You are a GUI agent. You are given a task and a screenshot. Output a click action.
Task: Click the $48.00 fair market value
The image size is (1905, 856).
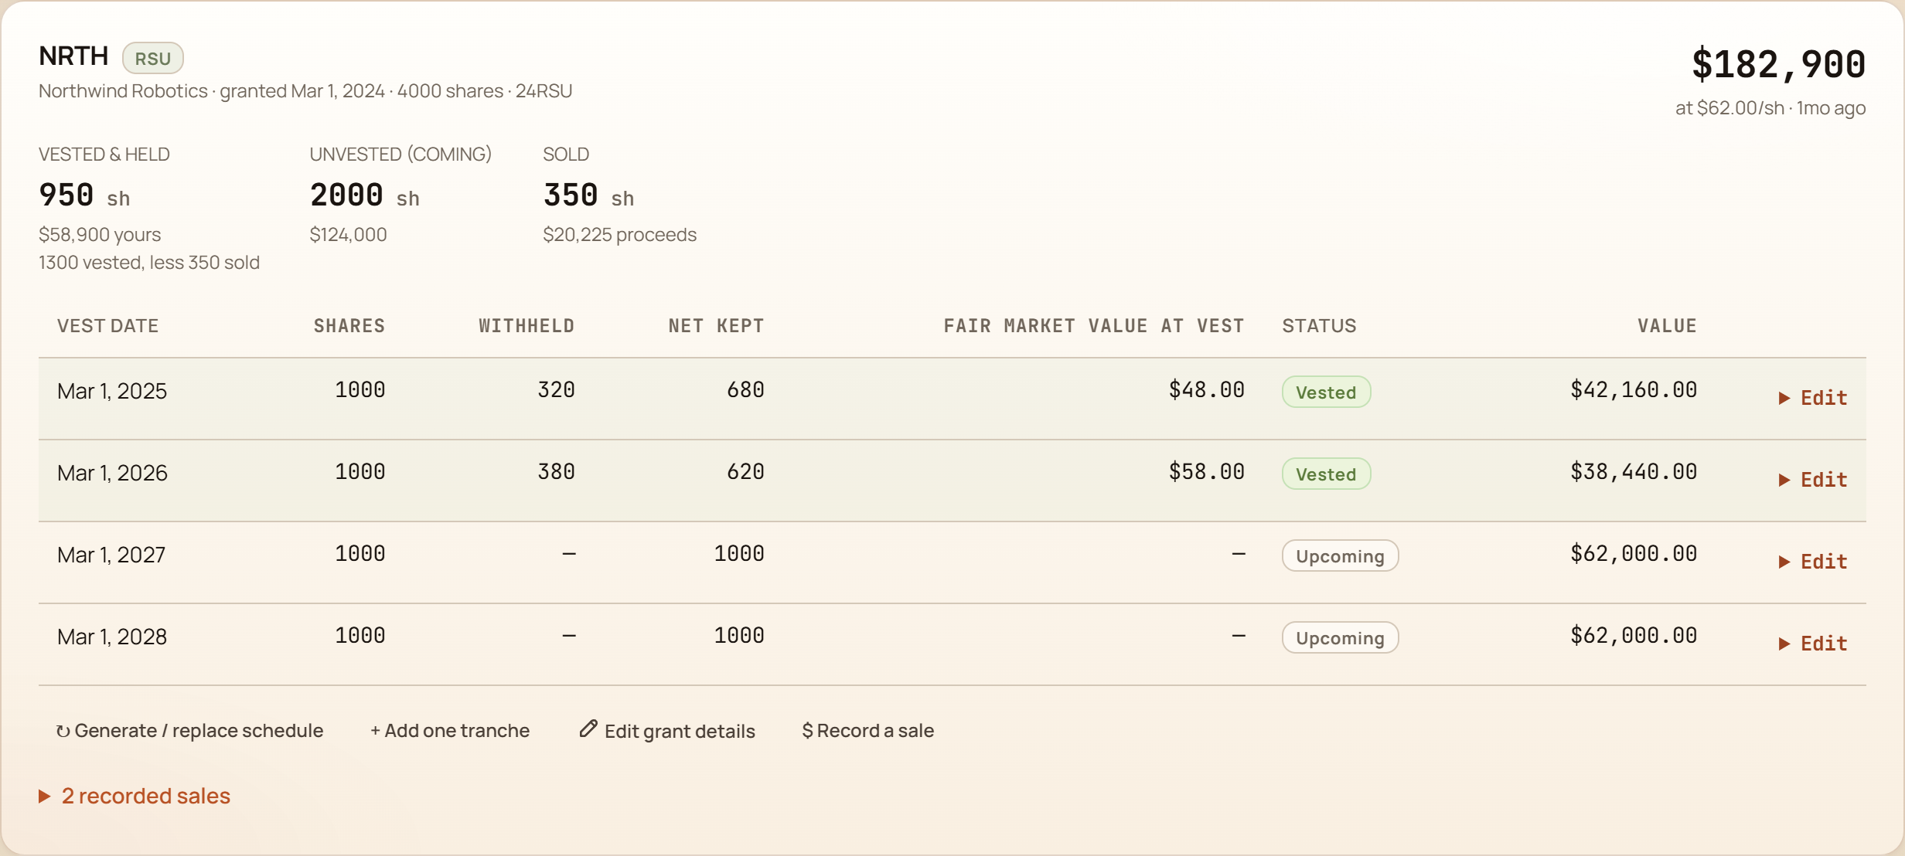pos(1207,390)
